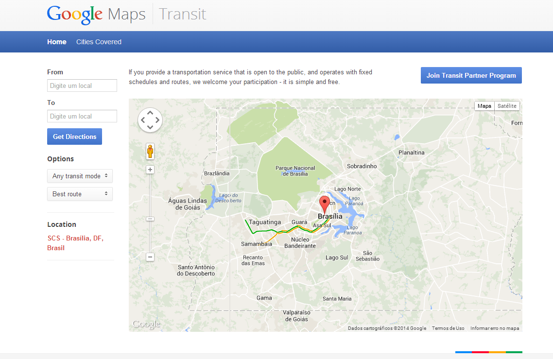The width and height of the screenshot is (553, 359).
Task: Click the zoom slider handle
Action: point(150,219)
